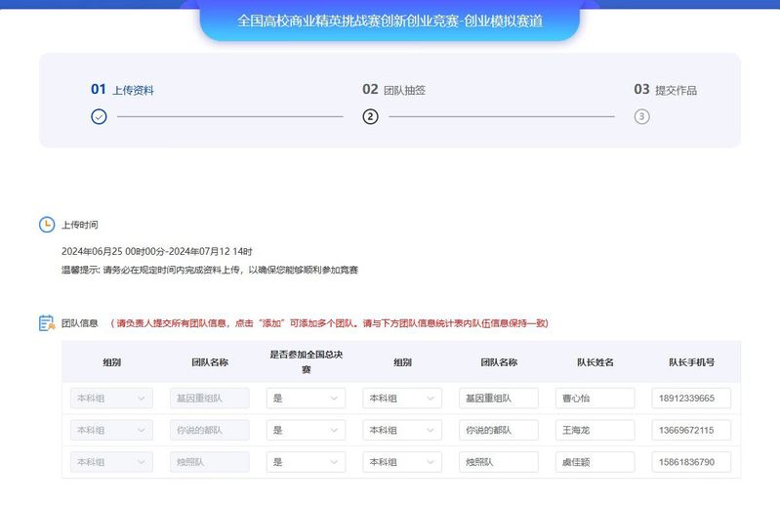The image size is (780, 505).
Task: Expand the finals dropdown in 烛照队 row
Action: (306, 462)
